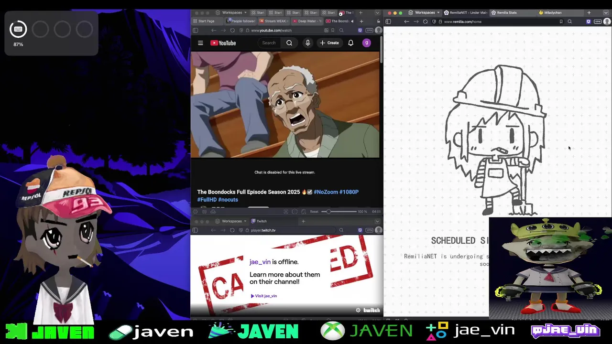This screenshot has width=612, height=344.
Task: Go back in the Remilia browser window
Action: tap(406, 21)
